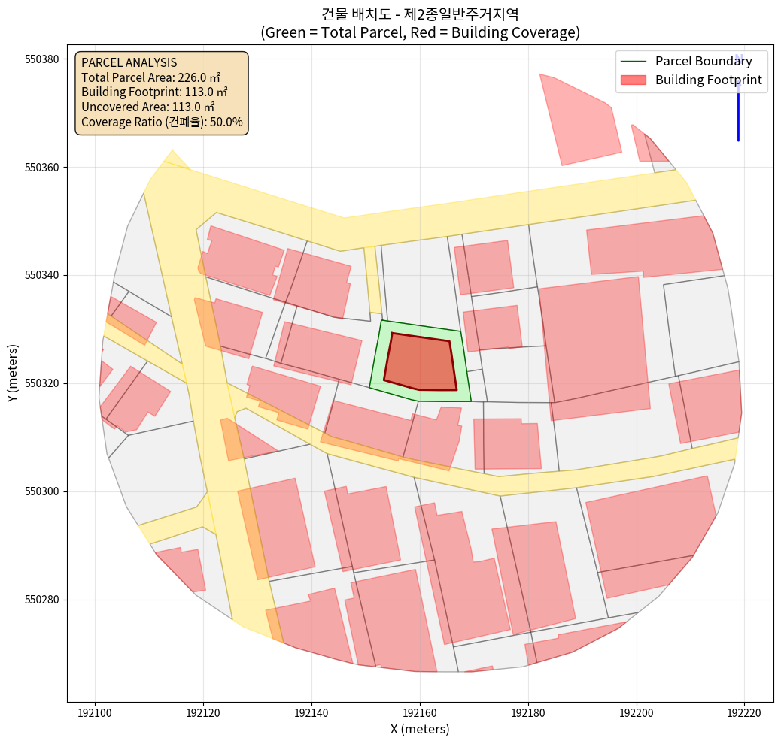Click the 'X (meters)' axis label
Viewport: 781px width, 744px height.
point(420,729)
